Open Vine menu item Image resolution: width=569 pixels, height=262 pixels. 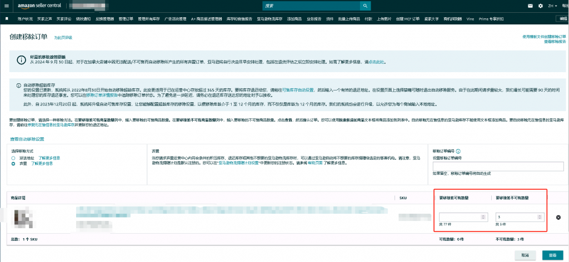tap(470, 19)
